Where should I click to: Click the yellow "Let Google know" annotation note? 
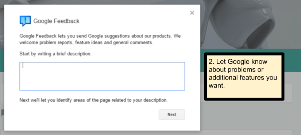(x=244, y=76)
